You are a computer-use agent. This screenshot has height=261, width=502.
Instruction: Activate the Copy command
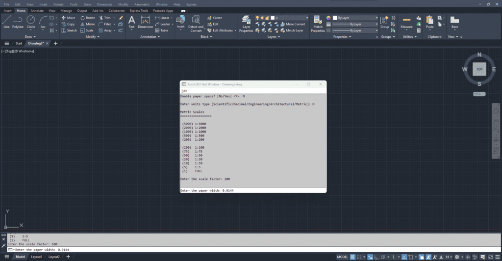pos(68,24)
